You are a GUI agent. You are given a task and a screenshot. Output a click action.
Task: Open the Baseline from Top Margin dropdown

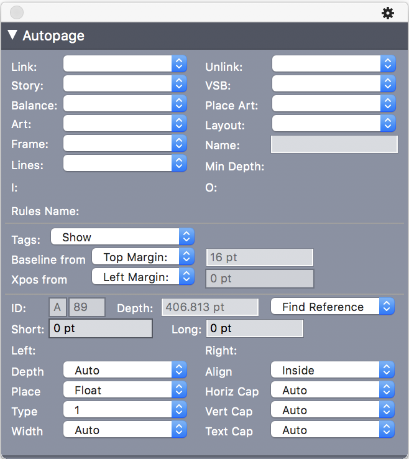point(143,257)
